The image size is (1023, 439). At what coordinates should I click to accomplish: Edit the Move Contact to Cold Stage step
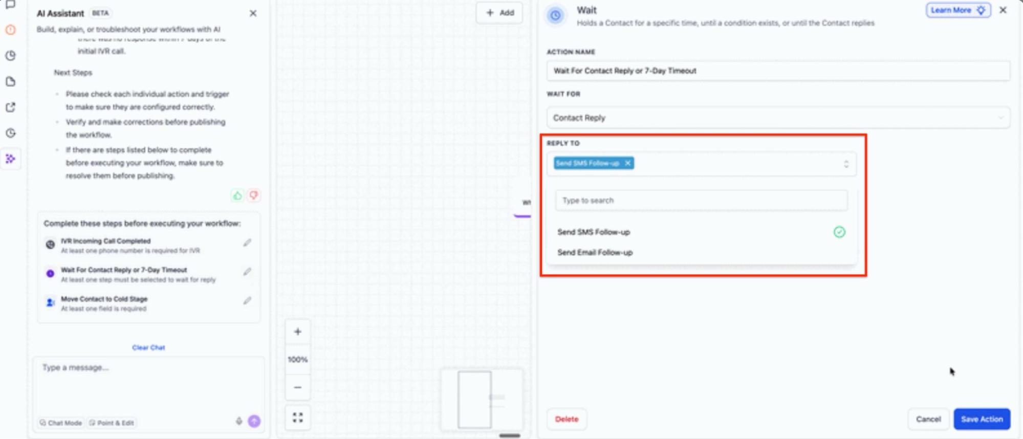click(247, 301)
